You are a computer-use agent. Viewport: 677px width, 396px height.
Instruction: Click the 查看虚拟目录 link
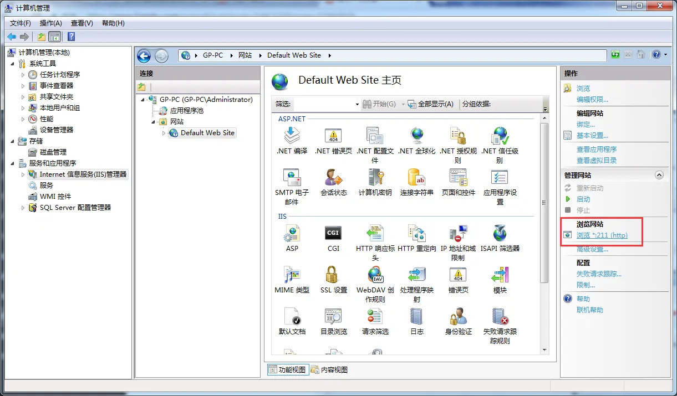click(x=597, y=161)
